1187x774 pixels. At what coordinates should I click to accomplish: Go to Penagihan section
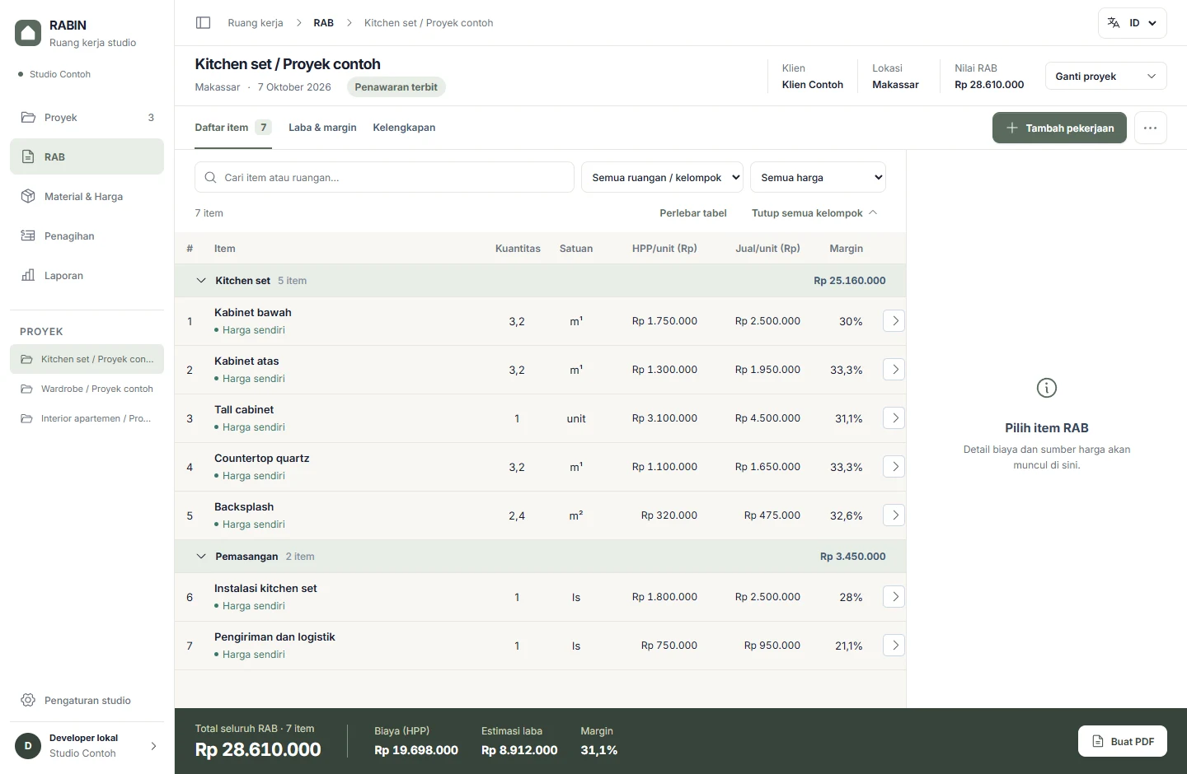tap(87, 236)
